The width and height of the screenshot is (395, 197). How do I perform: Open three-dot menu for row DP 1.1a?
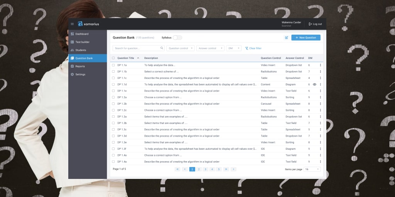(x=320, y=65)
